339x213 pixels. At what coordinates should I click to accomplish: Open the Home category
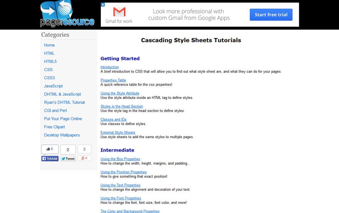[x=49, y=45]
